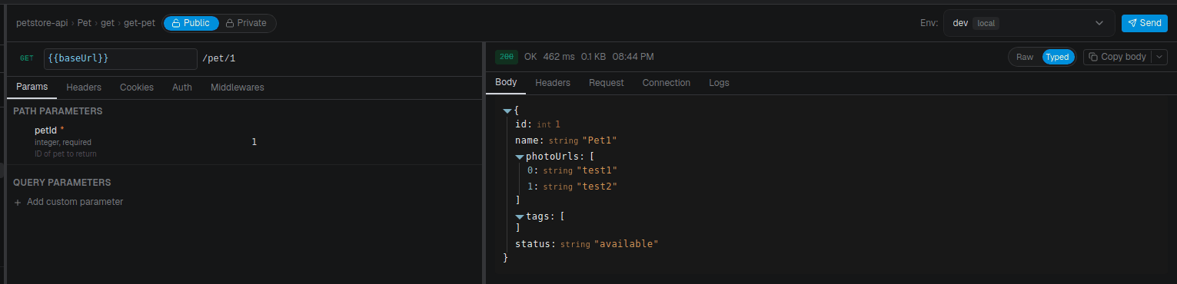This screenshot has width=1177, height=284.
Task: Open the Middlewares tab
Action: click(238, 88)
